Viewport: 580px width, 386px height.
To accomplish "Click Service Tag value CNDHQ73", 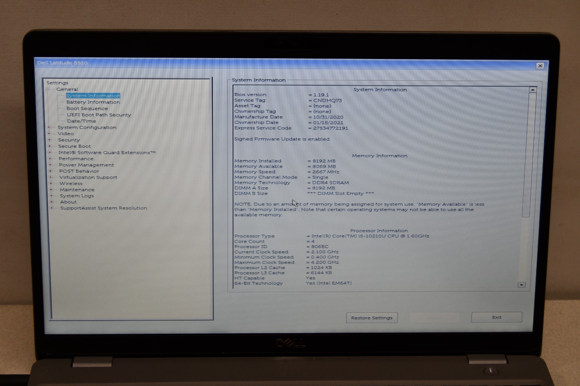I will [x=327, y=100].
